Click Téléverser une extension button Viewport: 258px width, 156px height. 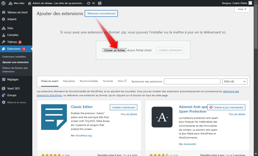tap(101, 13)
